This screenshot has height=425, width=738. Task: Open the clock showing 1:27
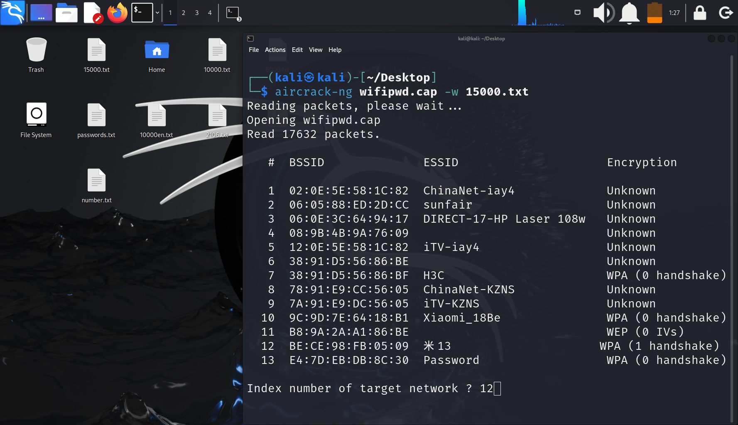[674, 13]
